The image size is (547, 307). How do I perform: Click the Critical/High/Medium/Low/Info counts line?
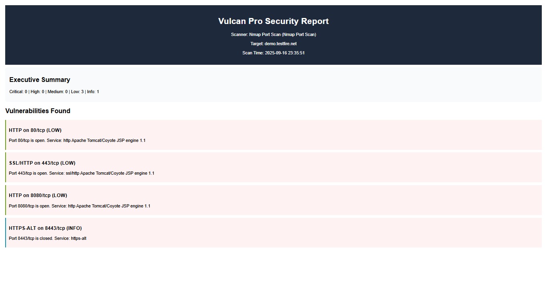click(54, 92)
